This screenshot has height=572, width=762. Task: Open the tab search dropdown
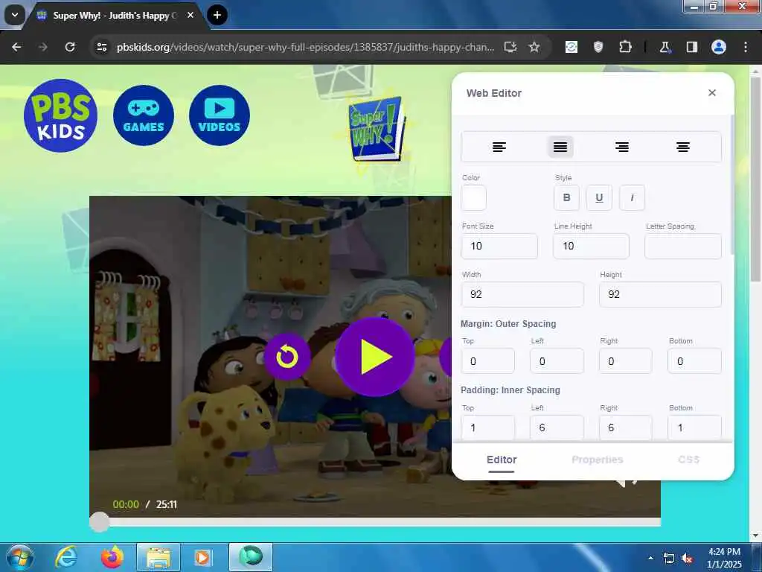click(15, 15)
